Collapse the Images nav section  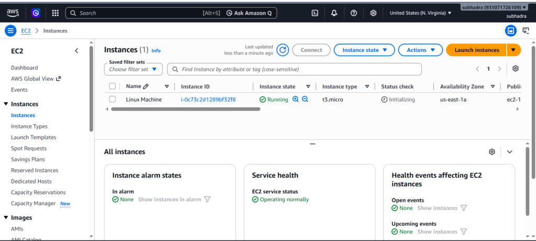(x=6, y=218)
